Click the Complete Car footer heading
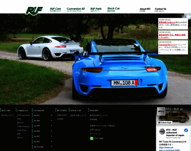 pos(23,110)
